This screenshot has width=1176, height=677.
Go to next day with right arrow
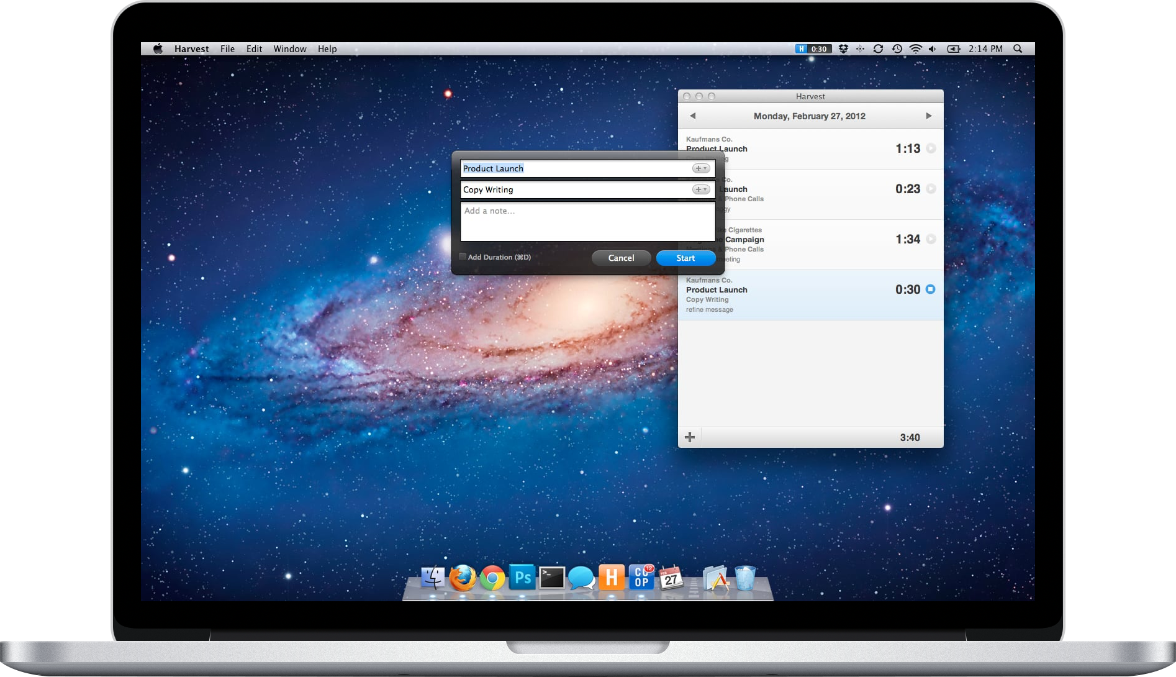928,116
